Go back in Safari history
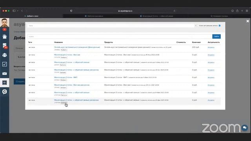The width and height of the screenshot is (251, 141). coord(22,11)
